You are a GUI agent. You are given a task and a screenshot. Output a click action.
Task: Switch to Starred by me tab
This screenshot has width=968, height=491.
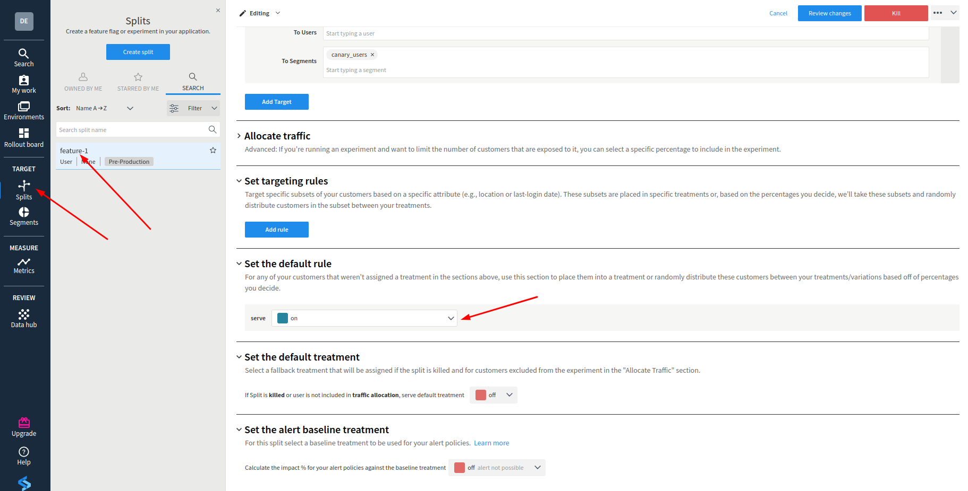click(138, 82)
